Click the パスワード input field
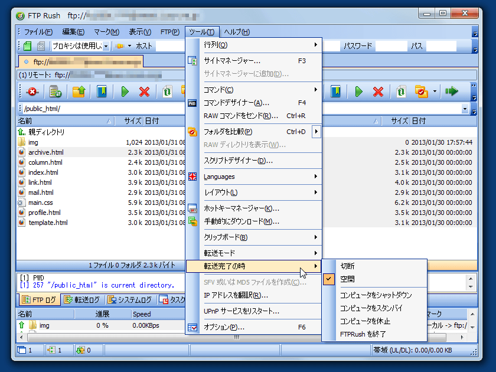This screenshot has height=372, width=496. tap(391, 46)
